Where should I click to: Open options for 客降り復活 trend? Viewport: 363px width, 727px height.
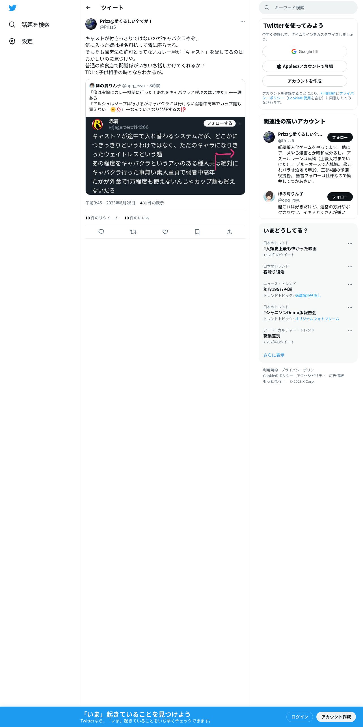tap(350, 267)
